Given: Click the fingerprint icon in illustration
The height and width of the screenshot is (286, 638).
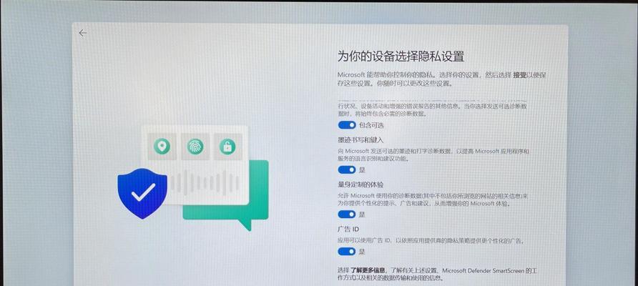Looking at the screenshot, I should tap(195, 147).
